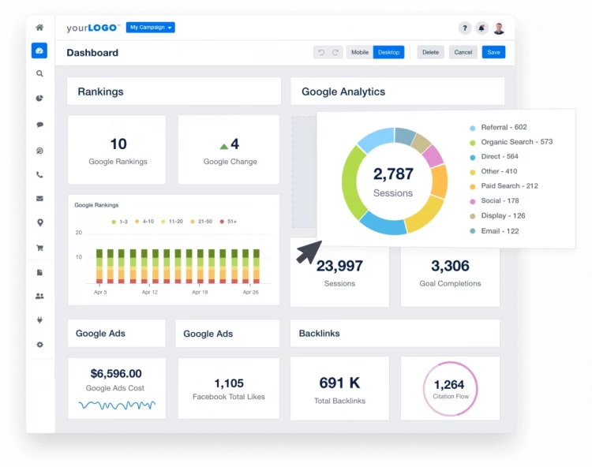Open the pie chart analytics sidebar icon

(x=39, y=99)
